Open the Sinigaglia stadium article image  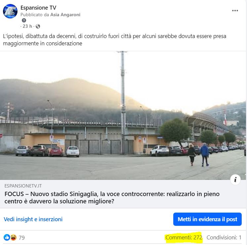pos(123,115)
